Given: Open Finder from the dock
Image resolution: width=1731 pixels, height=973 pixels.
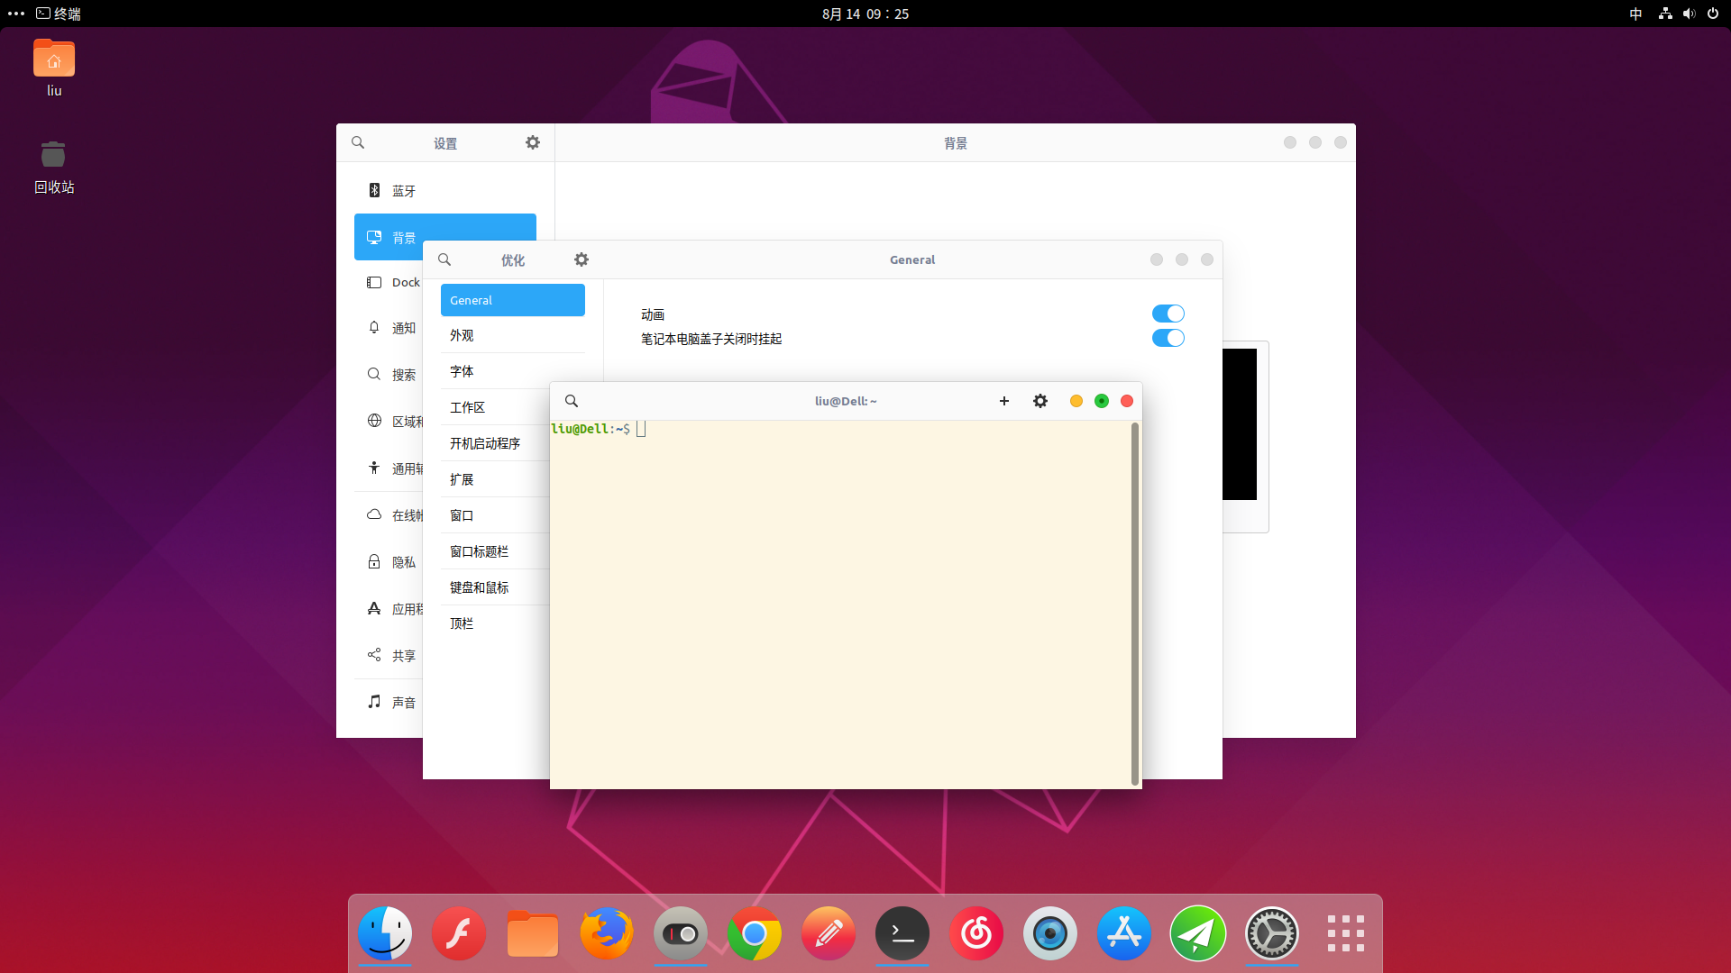Looking at the screenshot, I should pos(385,933).
